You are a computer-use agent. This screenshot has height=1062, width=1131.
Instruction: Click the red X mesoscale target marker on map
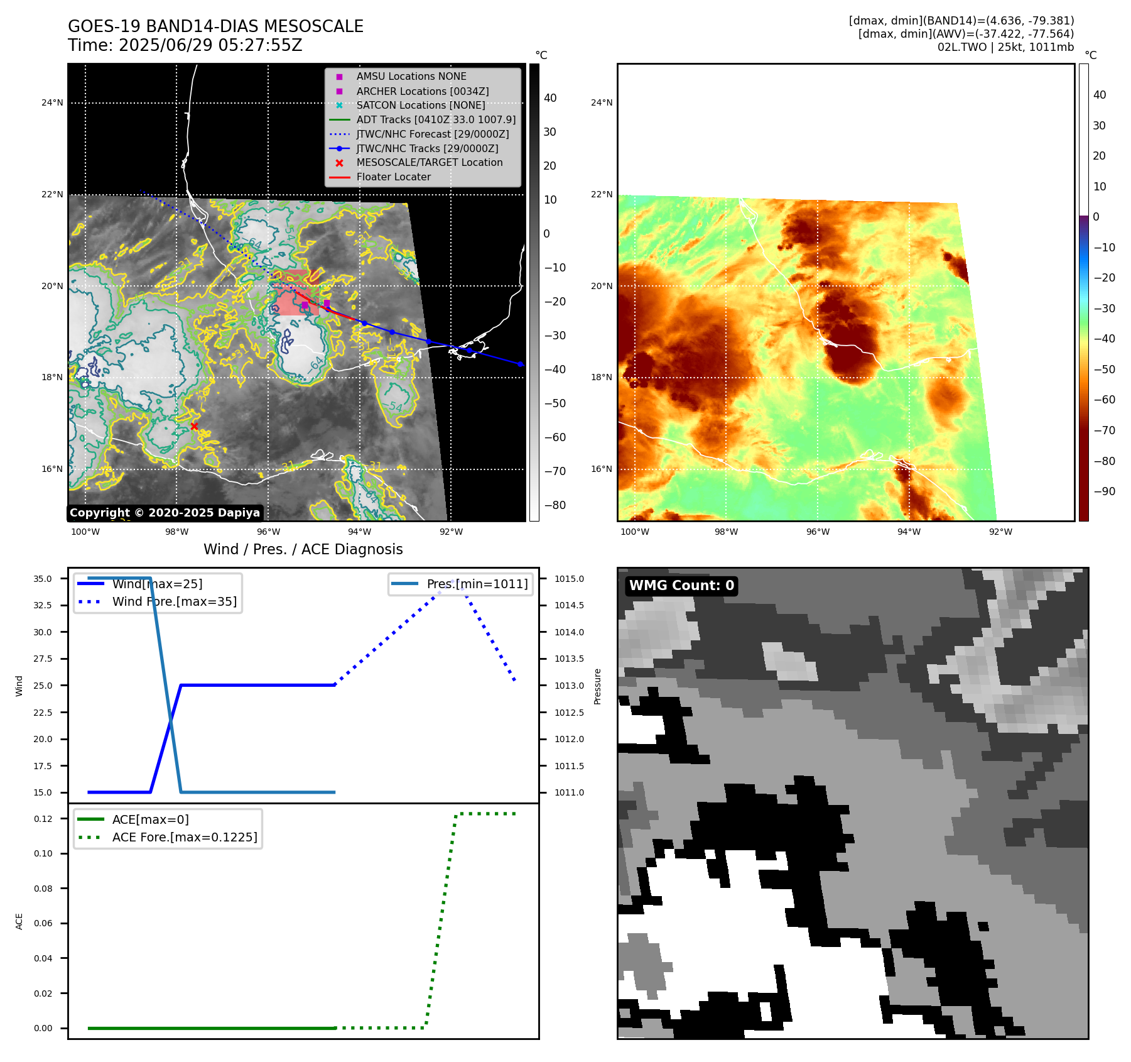[194, 427]
